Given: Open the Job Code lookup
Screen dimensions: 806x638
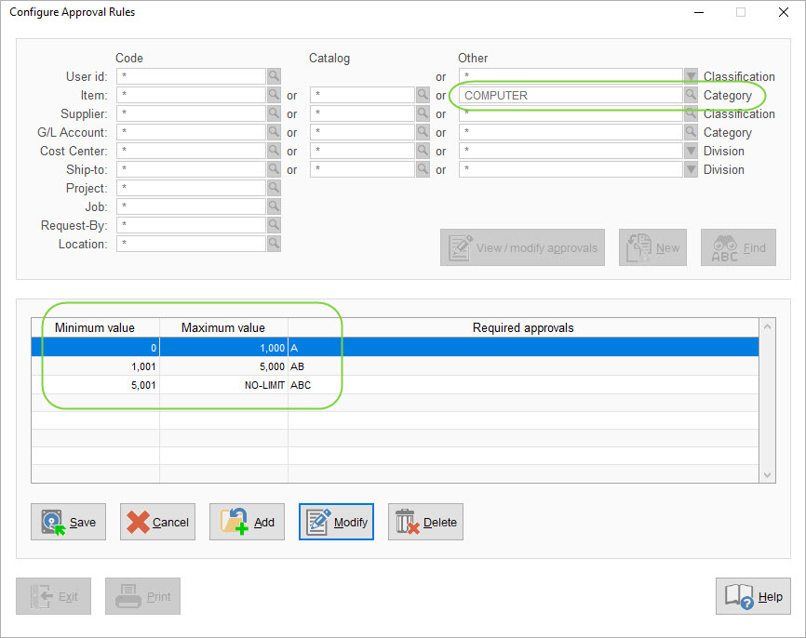Looking at the screenshot, I should coord(275,206).
